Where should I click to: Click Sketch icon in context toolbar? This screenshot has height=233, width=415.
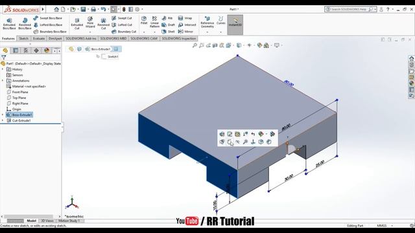(230, 142)
